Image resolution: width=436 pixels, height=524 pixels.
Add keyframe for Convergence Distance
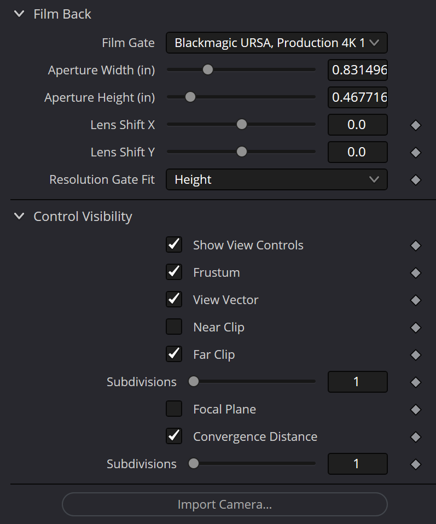(x=416, y=437)
